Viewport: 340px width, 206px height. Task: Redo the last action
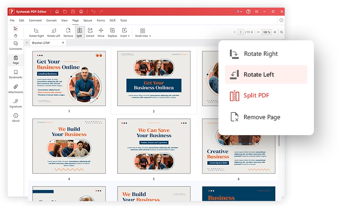101,12
